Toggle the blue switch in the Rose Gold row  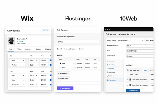coord(51,85)
